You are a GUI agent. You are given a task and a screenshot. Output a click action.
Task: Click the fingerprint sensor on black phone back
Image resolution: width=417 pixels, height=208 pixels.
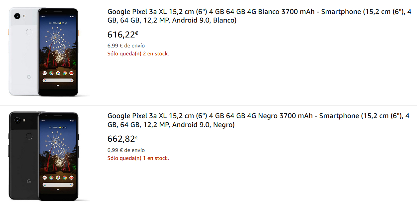29,136
